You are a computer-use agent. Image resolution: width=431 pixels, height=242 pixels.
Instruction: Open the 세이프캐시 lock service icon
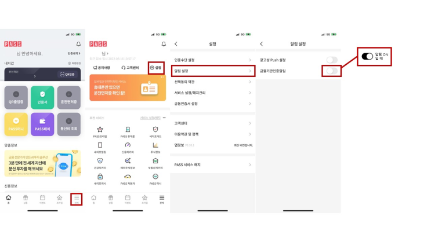100,179
